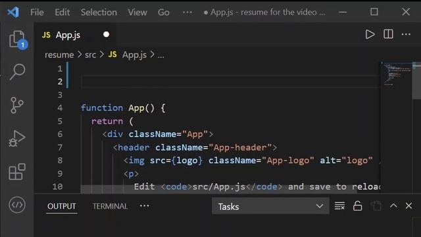Viewport: 421px width, 237px height.
Task: Clear the output panel
Action: [339, 206]
